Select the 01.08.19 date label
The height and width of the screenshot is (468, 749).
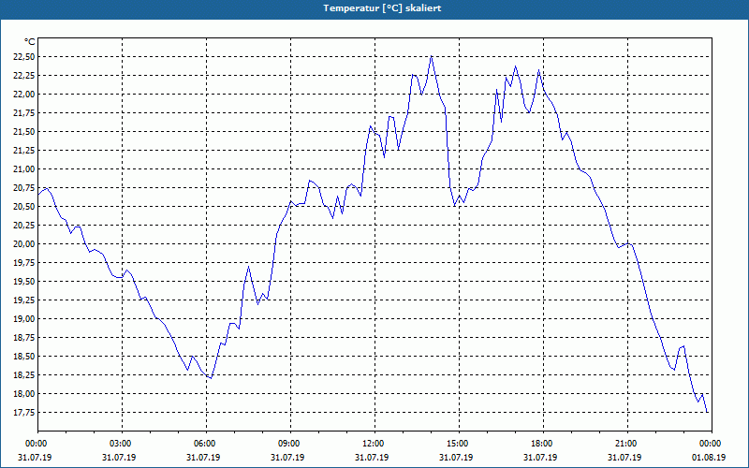[709, 458]
